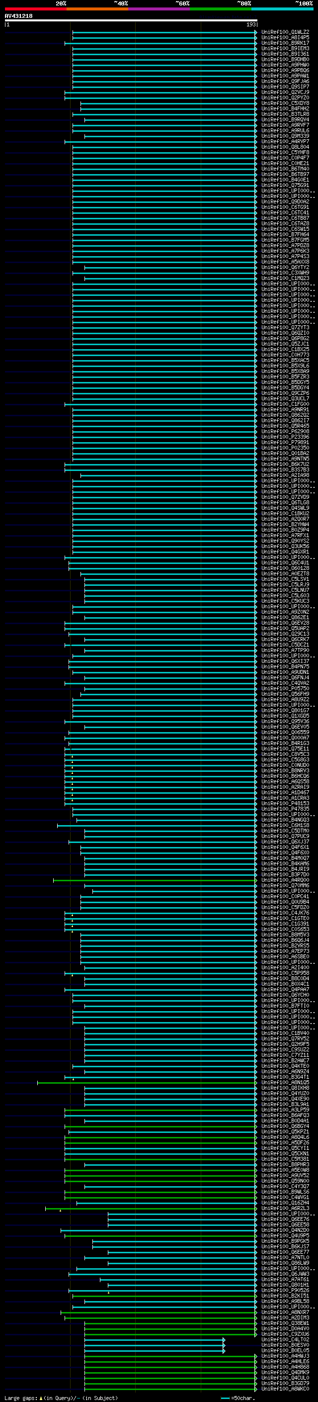Open hit UniRef100_C5XDY8
The image size is (318, 1402).
[x=285, y=103]
